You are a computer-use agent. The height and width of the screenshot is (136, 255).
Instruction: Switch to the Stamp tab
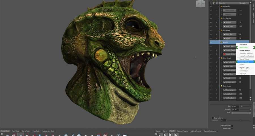(158, 131)
